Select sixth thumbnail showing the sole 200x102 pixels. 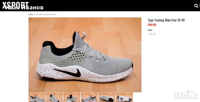(124, 97)
